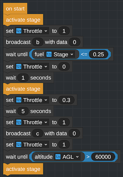Image resolution: width=123 pixels, height=177 pixels.
Task: Click the broadcast message name 'c' field
Action: [38, 133]
